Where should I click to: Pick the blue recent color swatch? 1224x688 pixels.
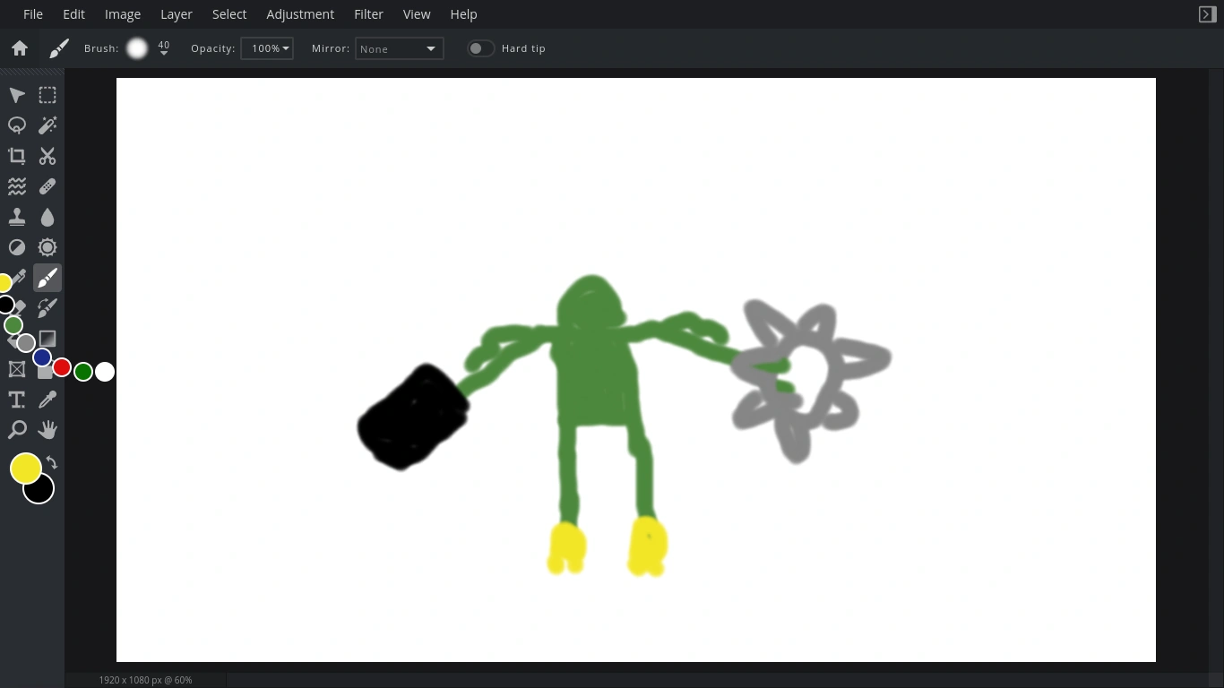click(42, 358)
